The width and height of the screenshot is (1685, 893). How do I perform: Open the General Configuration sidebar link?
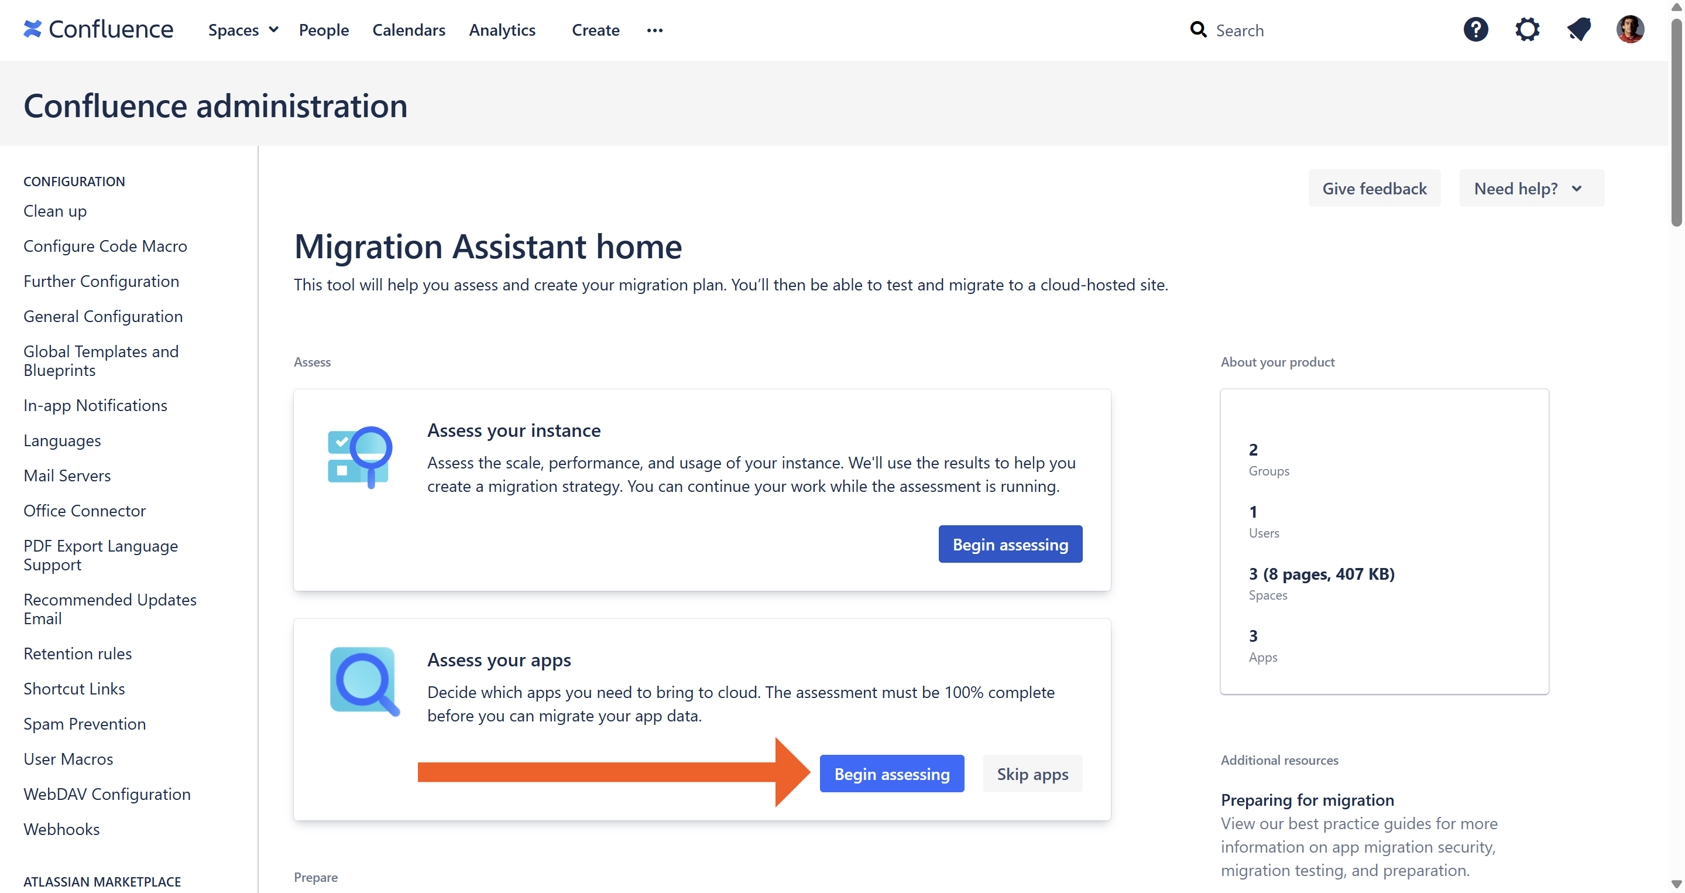click(x=102, y=317)
